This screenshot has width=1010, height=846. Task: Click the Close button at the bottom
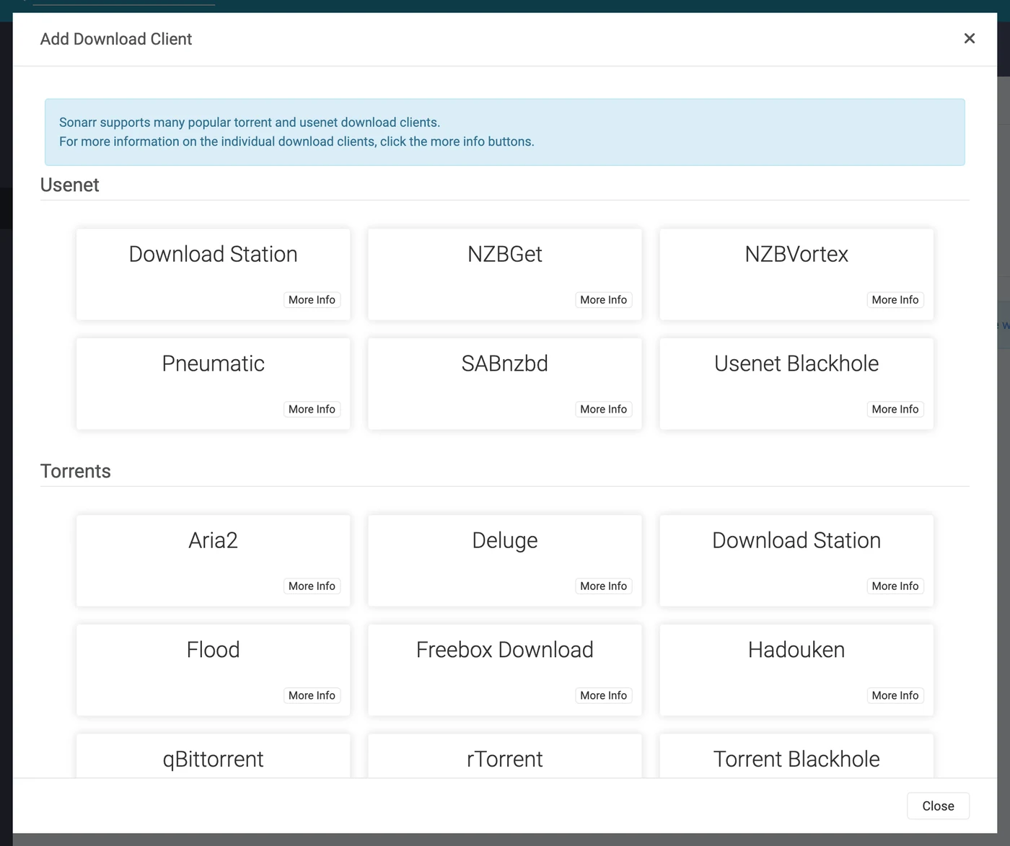click(x=938, y=806)
